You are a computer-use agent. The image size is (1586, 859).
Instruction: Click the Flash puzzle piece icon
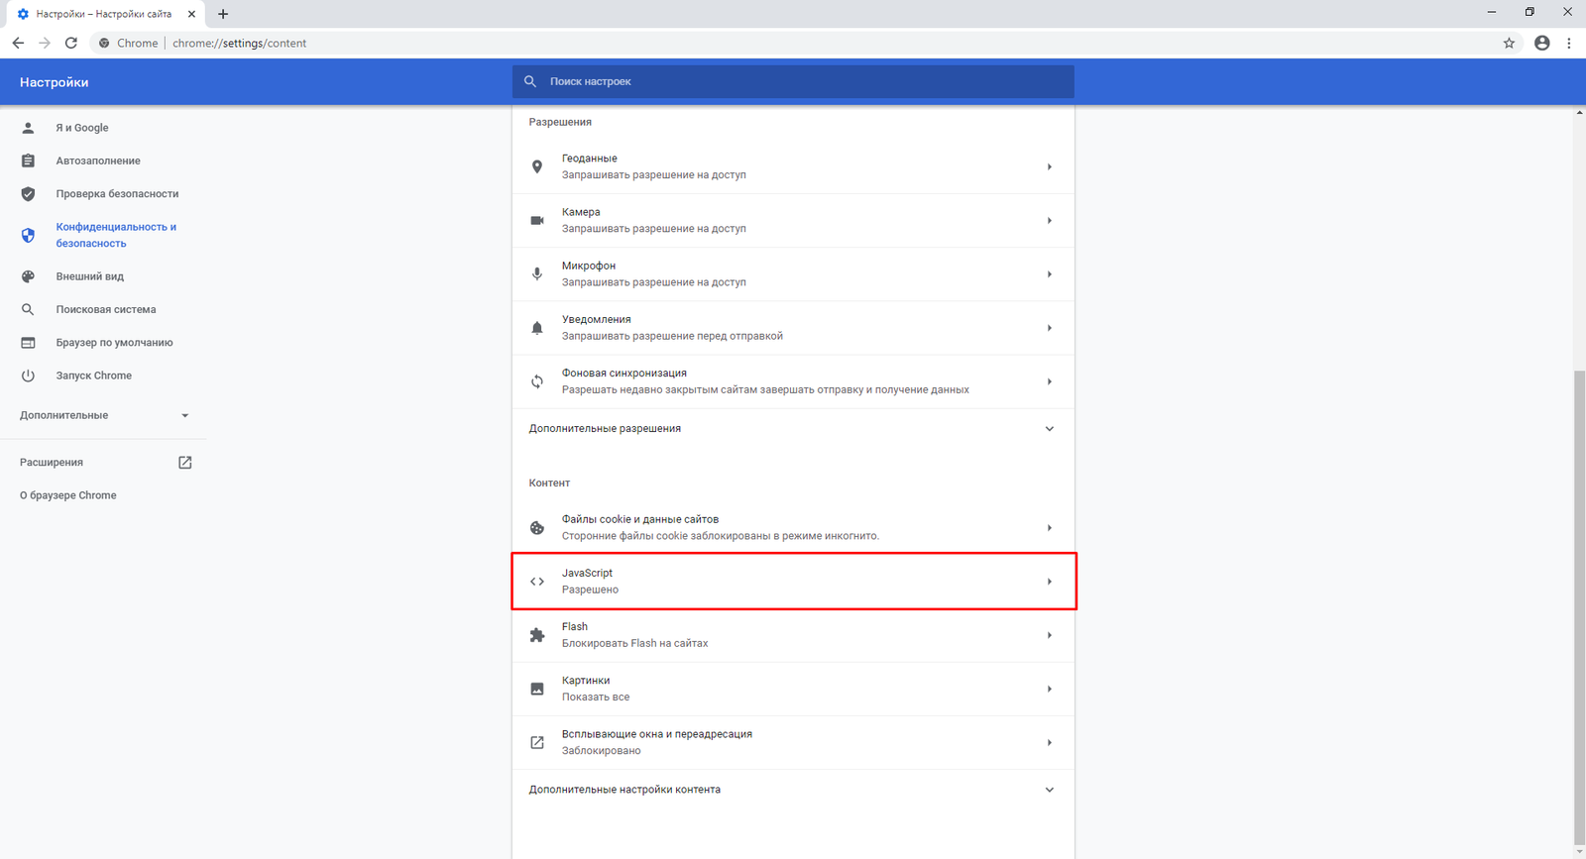pyautogui.click(x=537, y=635)
